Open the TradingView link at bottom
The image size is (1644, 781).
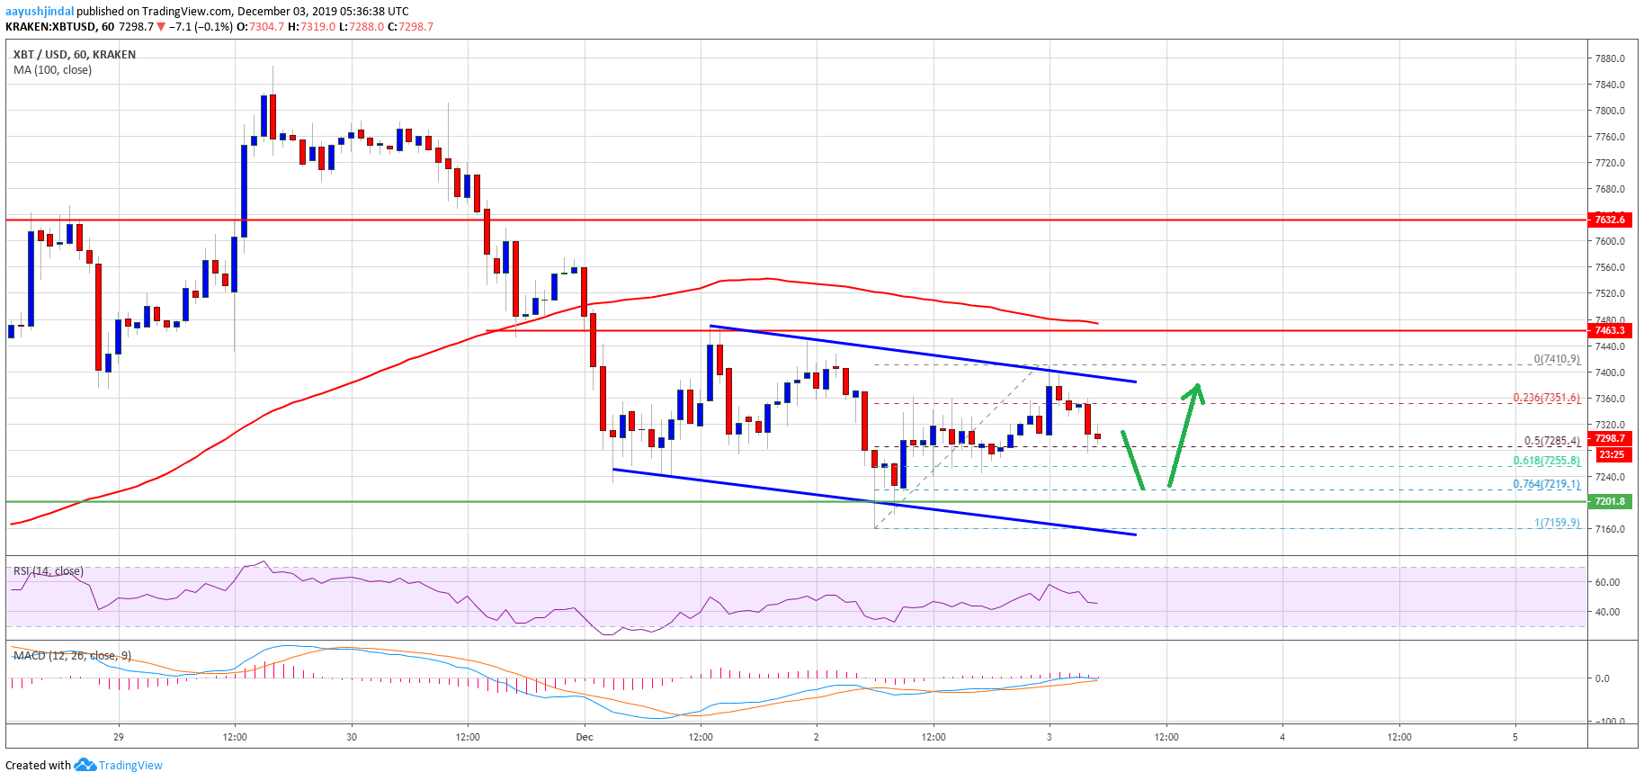130,766
